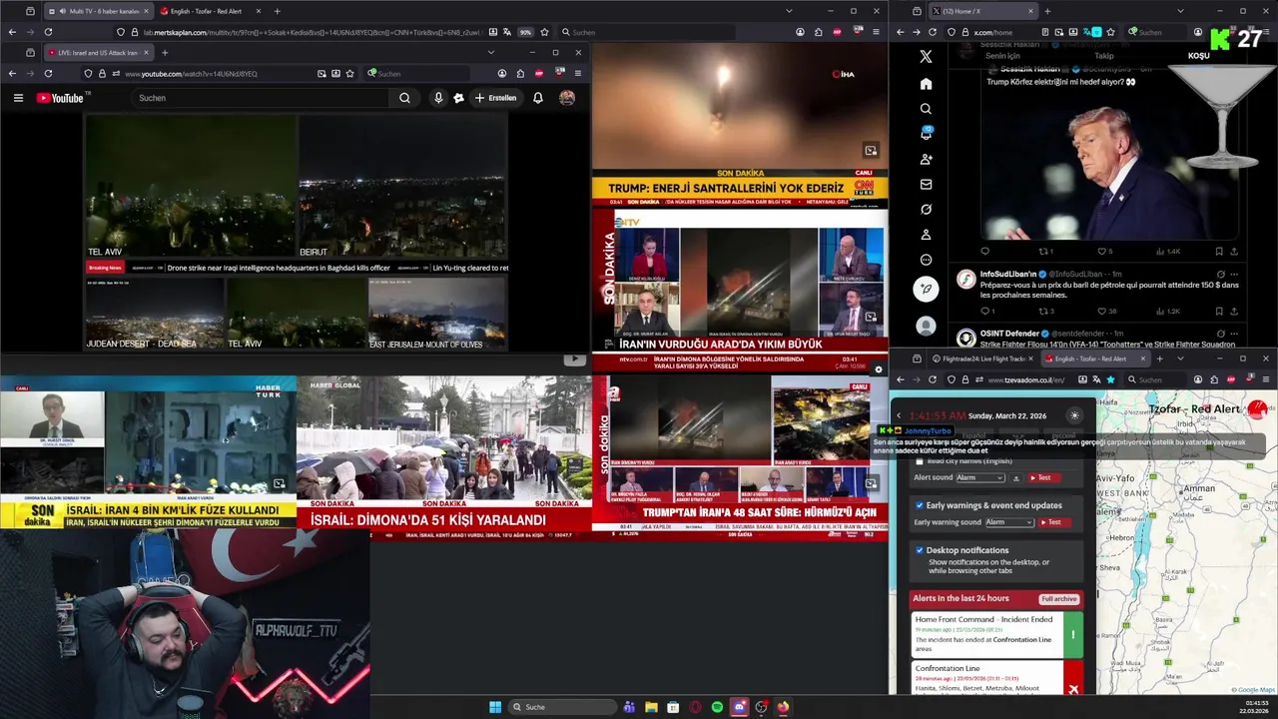Open Discord from the taskbar
This screenshot has width=1278, height=719.
(x=739, y=707)
